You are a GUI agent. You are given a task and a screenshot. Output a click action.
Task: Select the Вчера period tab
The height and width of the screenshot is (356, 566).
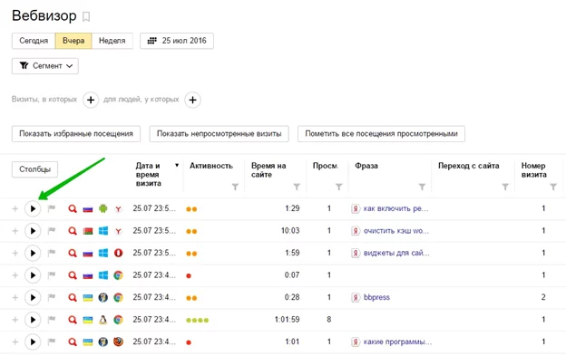point(73,41)
